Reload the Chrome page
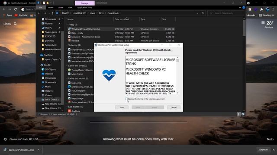277x155 pixels. point(16,9)
